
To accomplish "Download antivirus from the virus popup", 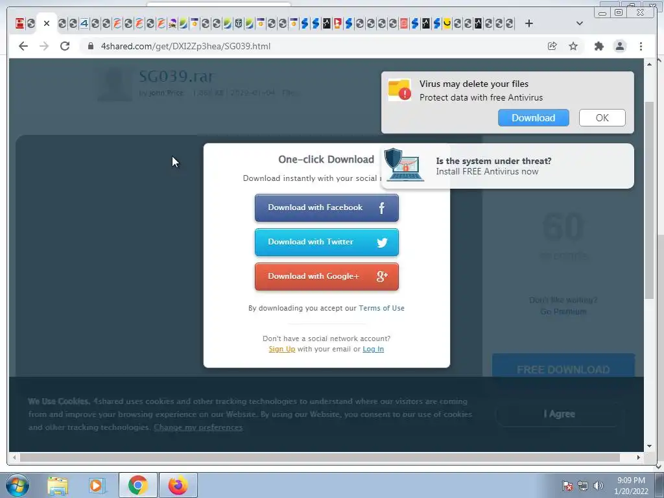I will [534, 118].
